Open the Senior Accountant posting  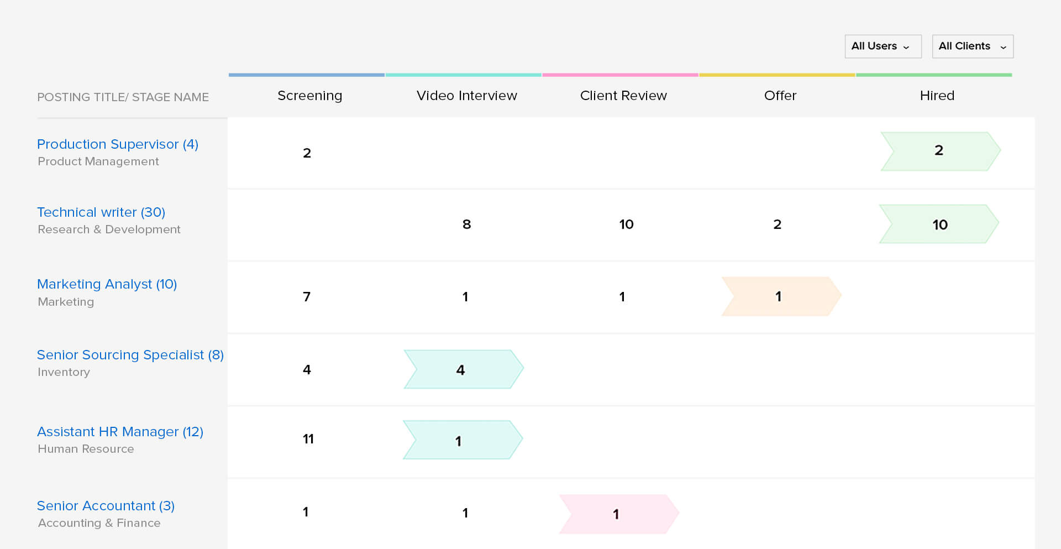(106, 505)
